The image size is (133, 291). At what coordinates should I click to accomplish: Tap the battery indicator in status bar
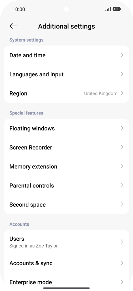pyautogui.click(x=116, y=9)
